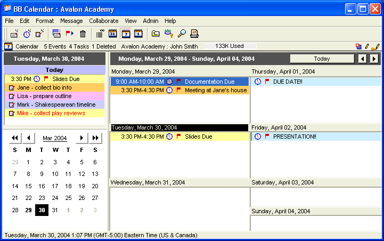Go to next month with single-right arrow
This screenshot has height=241, width=384.
pyautogui.click(x=81, y=138)
